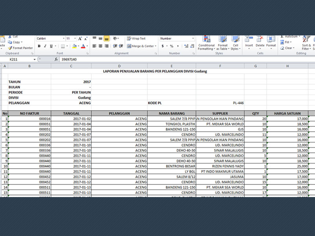
Task: Select column F header
Action: point(220,66)
